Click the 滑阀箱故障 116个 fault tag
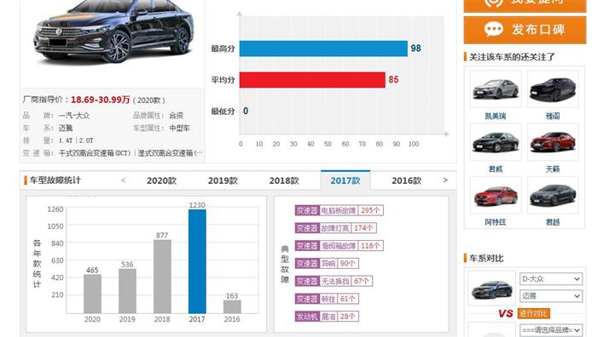 (x=339, y=246)
